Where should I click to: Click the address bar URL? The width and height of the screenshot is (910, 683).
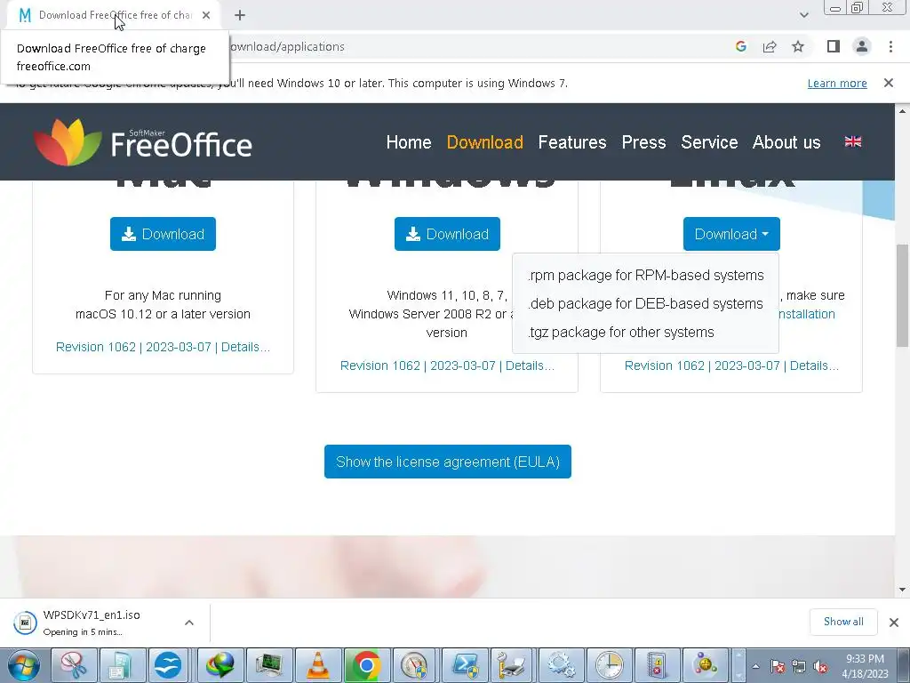pos(287,46)
